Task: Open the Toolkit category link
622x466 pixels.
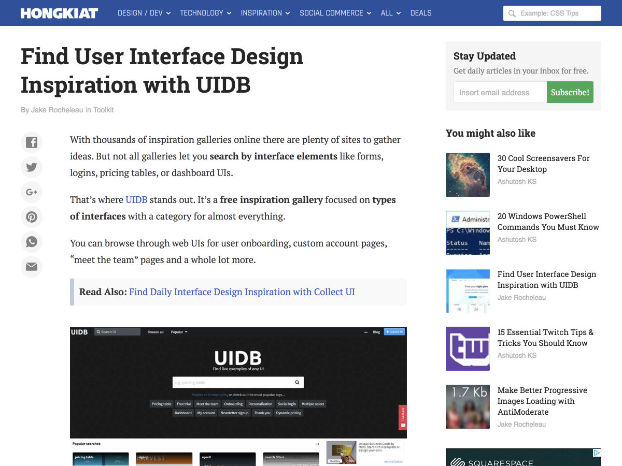Action: point(104,110)
